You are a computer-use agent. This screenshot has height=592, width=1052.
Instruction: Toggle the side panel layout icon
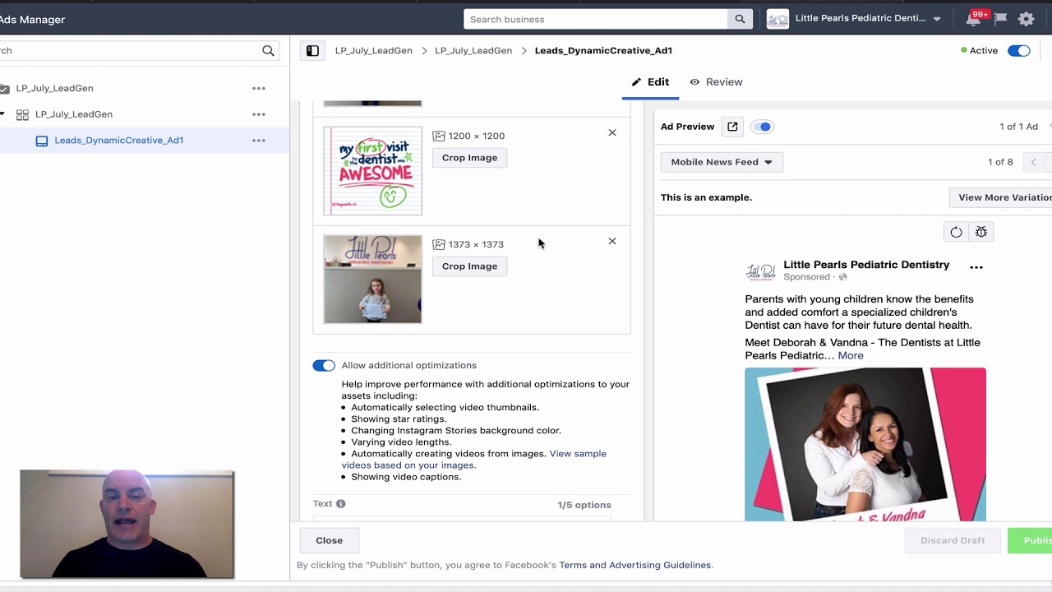[x=312, y=51]
